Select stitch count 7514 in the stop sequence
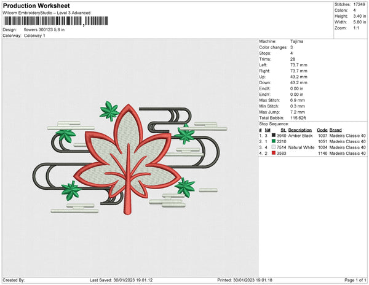The width and height of the screenshot is (369, 285). click(282, 147)
